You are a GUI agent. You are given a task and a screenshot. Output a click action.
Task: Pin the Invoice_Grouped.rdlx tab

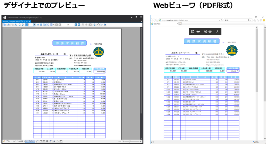(27, 21)
